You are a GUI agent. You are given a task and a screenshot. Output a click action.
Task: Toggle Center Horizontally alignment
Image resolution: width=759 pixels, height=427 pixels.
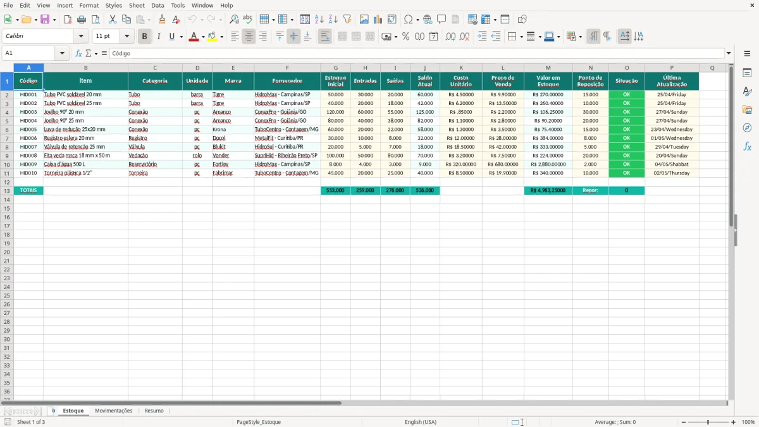[x=249, y=37]
